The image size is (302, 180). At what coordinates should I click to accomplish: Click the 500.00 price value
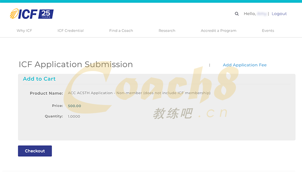pyautogui.click(x=74, y=106)
